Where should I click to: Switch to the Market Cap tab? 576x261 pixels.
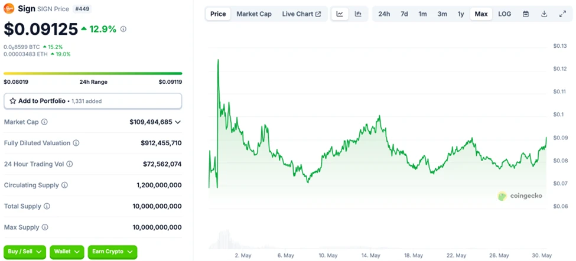(254, 14)
